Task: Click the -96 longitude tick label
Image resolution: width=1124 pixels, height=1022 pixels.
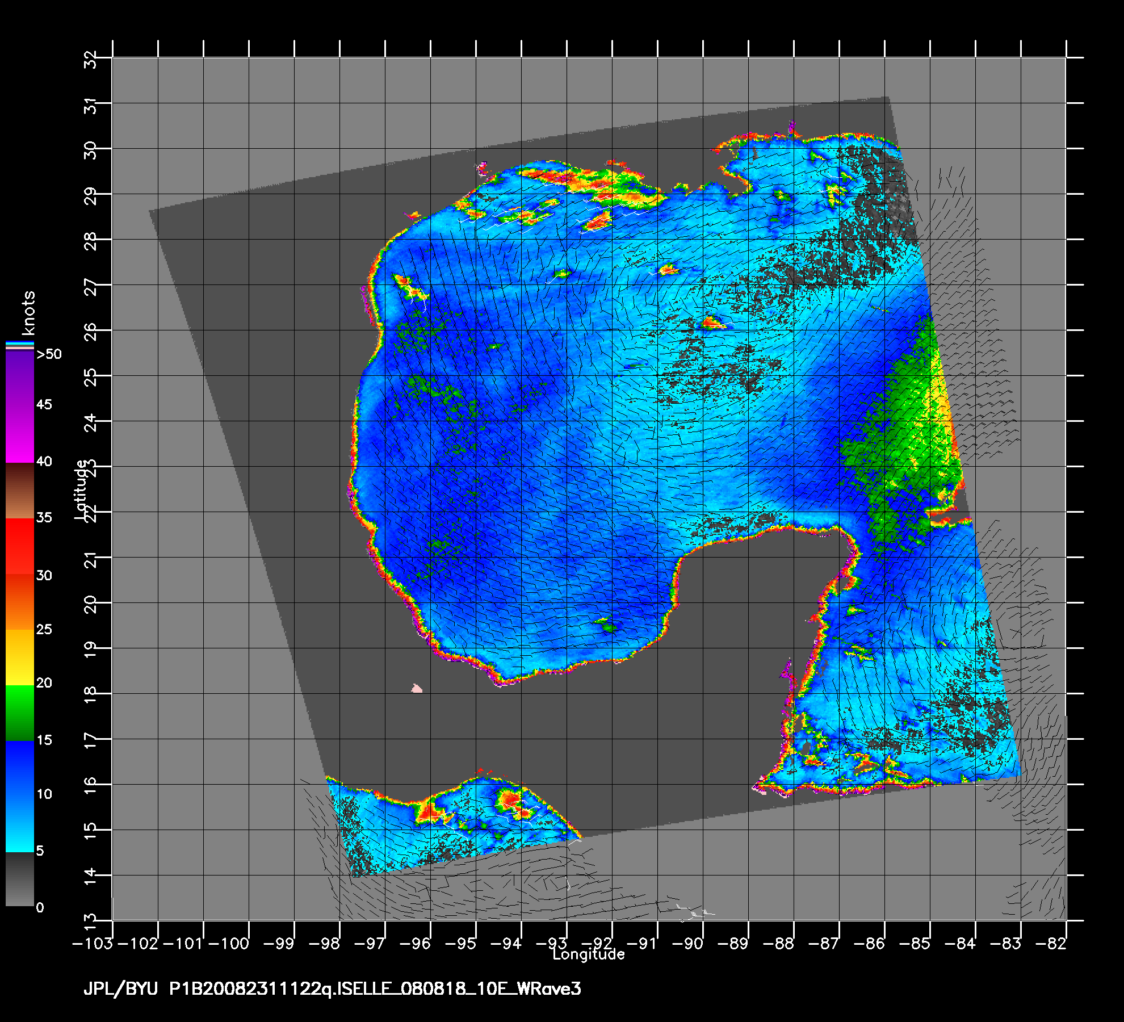Action: 416,944
